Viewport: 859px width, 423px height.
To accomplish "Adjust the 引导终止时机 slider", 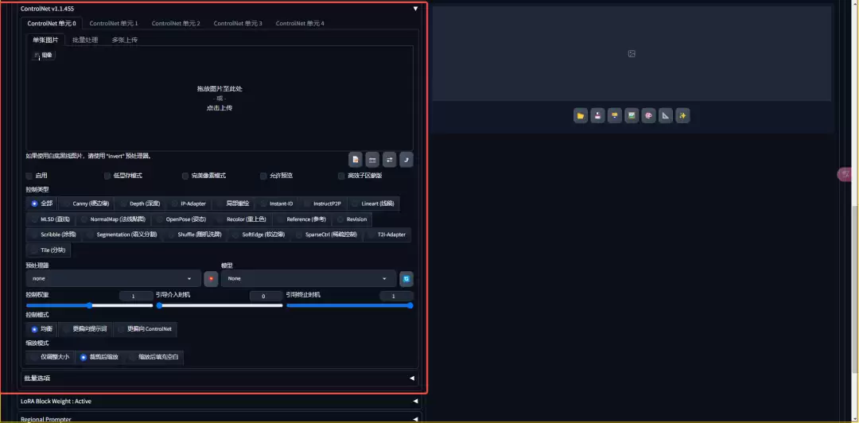I will tap(349, 306).
